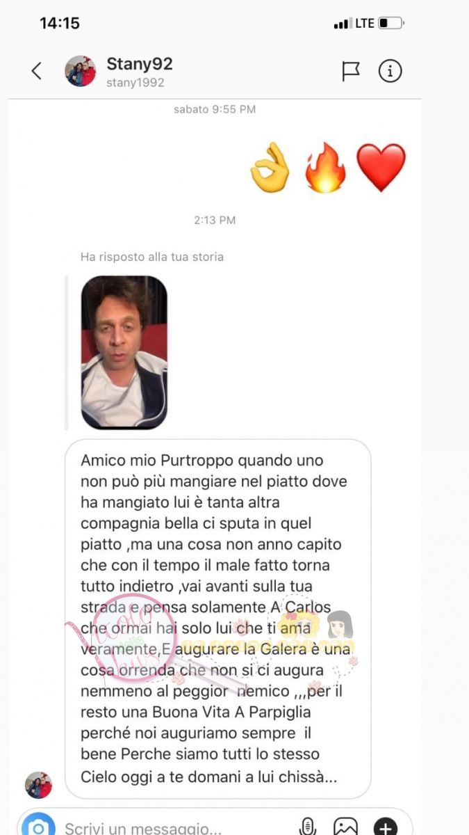Open conversation info icon
This screenshot has height=835, width=469.
[390, 71]
